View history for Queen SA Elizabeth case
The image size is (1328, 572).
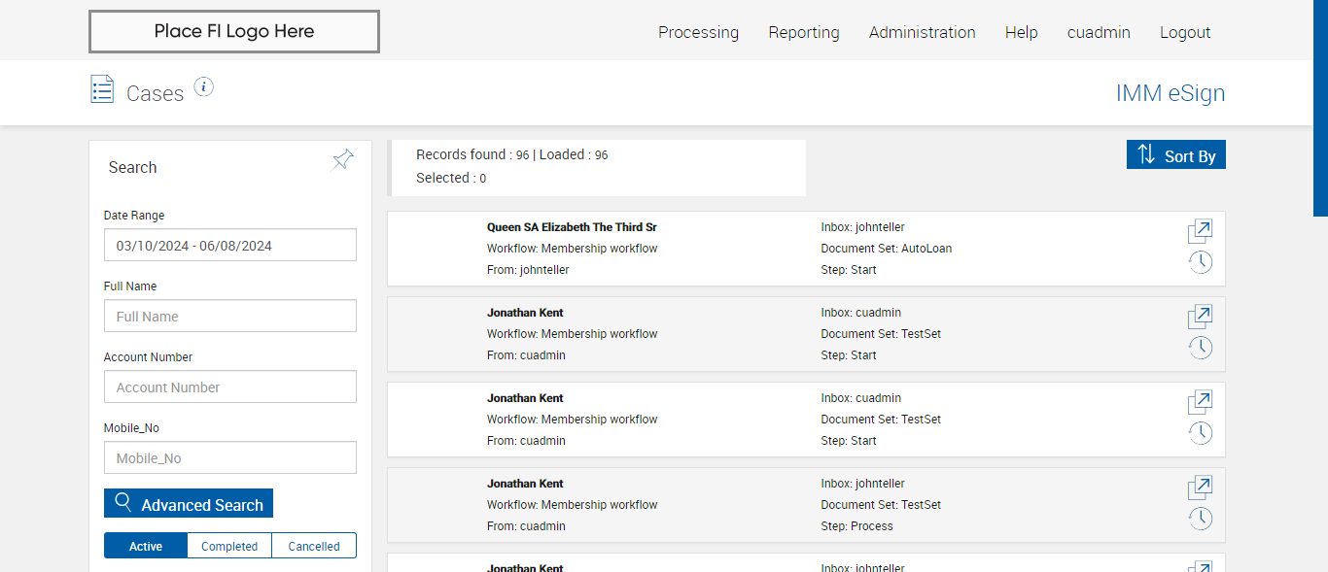pyautogui.click(x=1201, y=261)
